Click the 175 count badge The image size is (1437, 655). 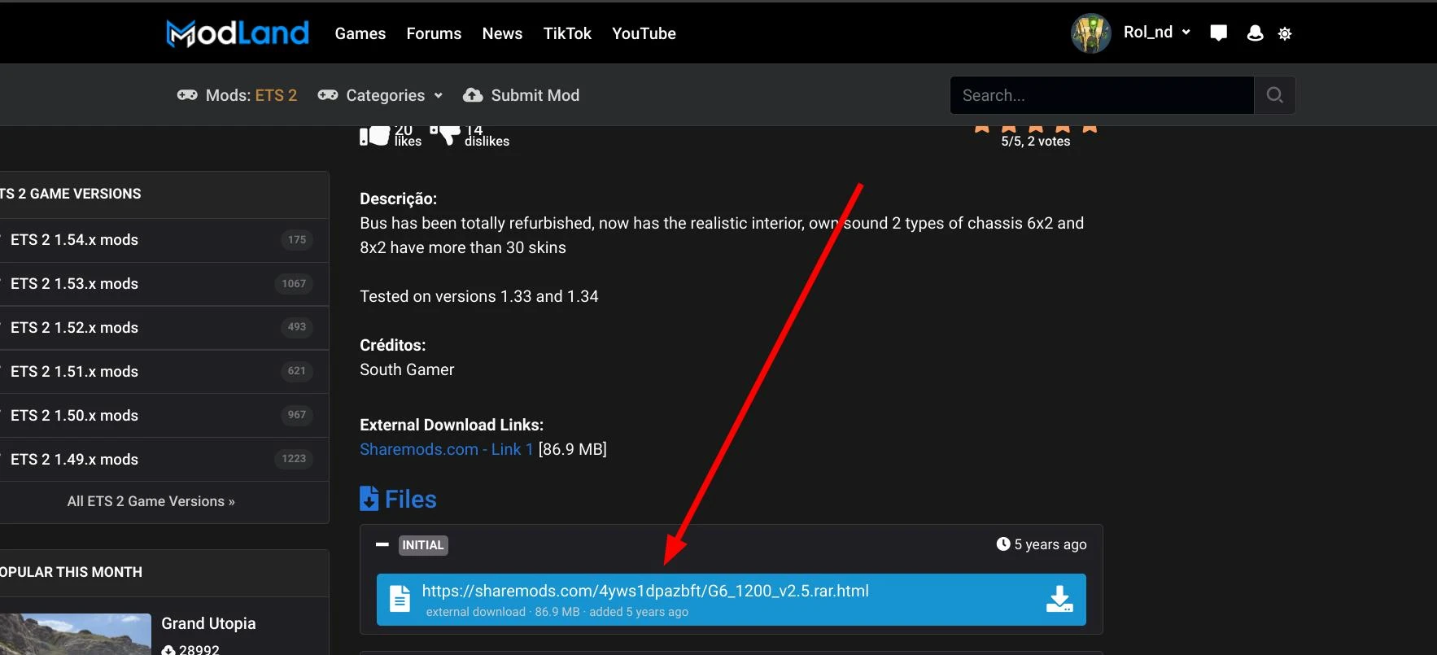pyautogui.click(x=297, y=240)
